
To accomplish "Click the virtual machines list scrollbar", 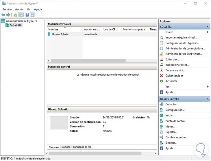I will (88, 61).
